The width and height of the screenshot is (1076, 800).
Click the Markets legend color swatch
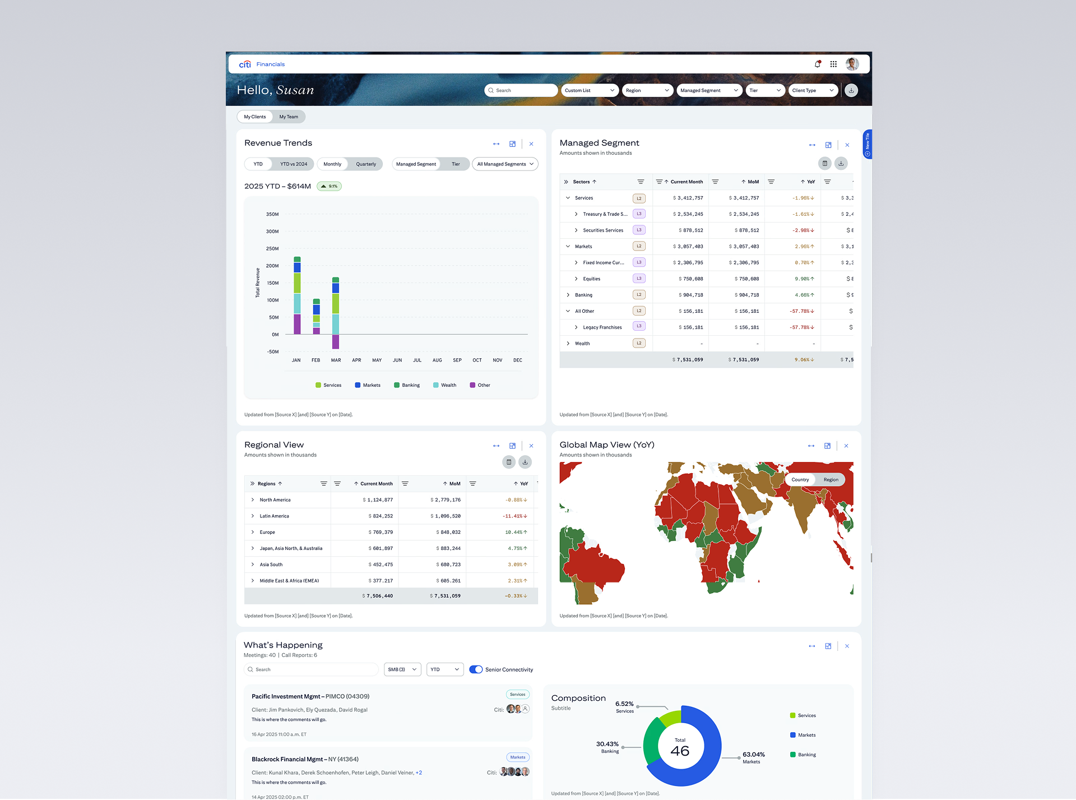pyautogui.click(x=358, y=385)
